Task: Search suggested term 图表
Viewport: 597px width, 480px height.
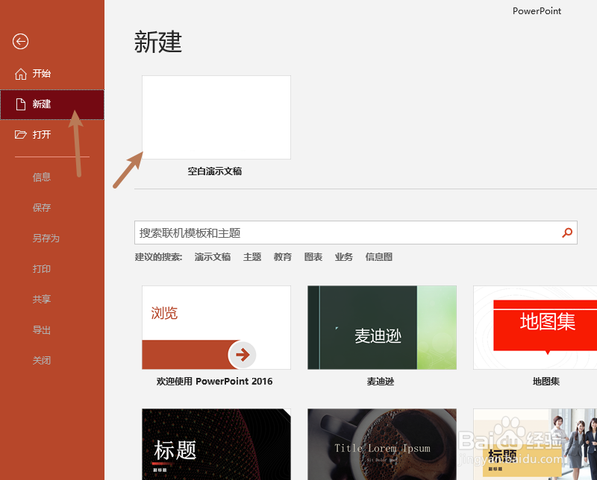Action: click(x=313, y=257)
